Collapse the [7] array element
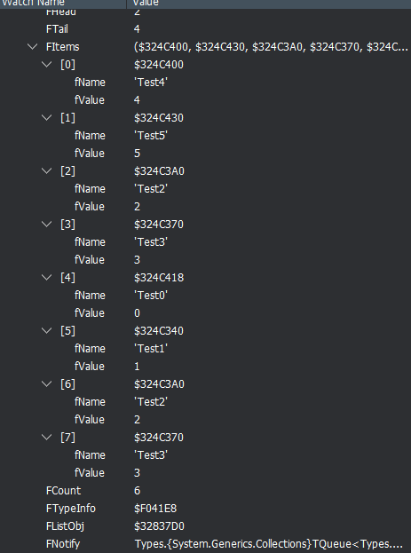Image resolution: width=411 pixels, height=553 pixels. click(46, 438)
